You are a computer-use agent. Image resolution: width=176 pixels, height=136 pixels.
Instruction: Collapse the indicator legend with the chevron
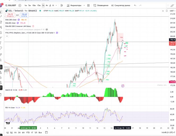[x=7, y=36]
